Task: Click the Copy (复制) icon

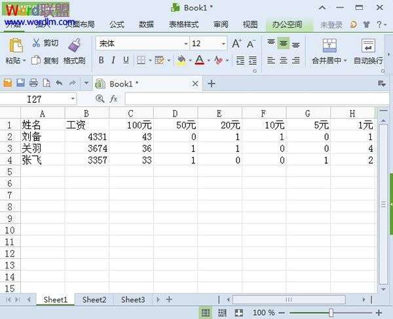Action: click(x=36, y=60)
